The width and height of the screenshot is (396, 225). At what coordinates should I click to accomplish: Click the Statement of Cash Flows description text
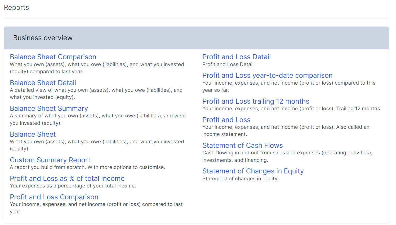(287, 156)
